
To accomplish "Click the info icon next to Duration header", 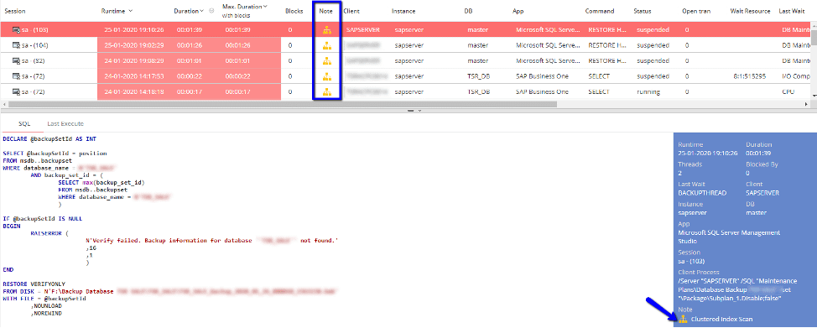I will 211,10.
